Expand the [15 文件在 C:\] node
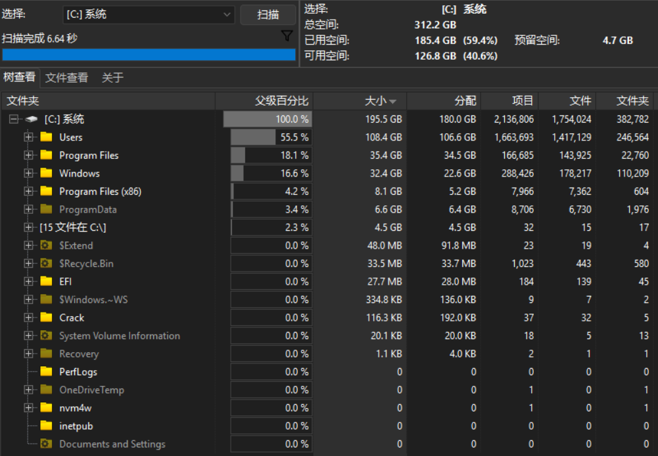Image resolution: width=658 pixels, height=456 pixels. (x=28, y=227)
